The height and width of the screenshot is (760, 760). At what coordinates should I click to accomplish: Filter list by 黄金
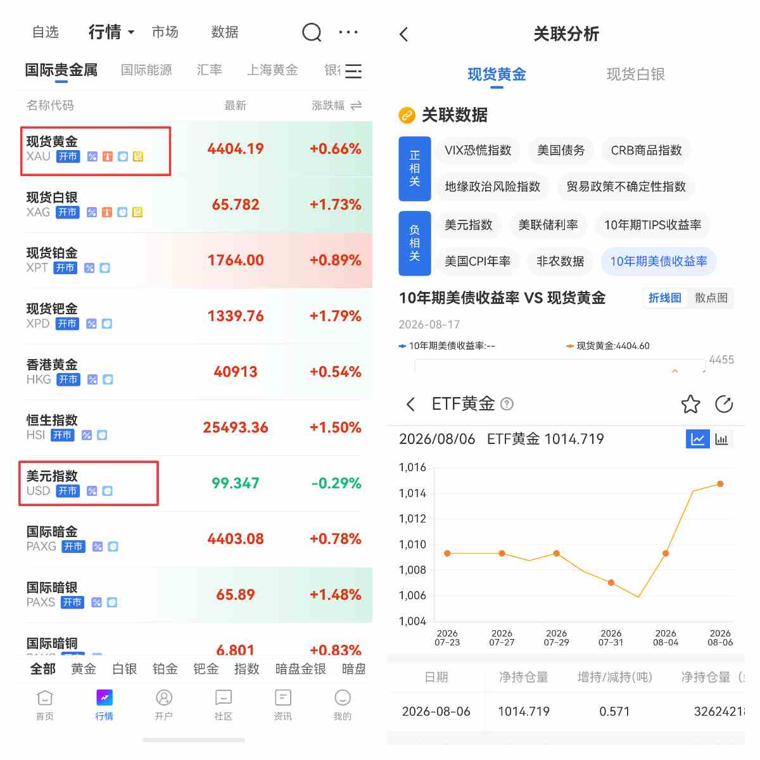point(84,669)
